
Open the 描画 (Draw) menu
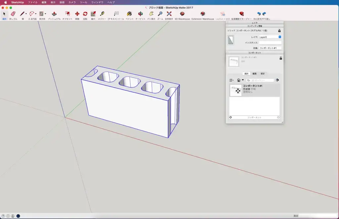[x=62, y=2]
